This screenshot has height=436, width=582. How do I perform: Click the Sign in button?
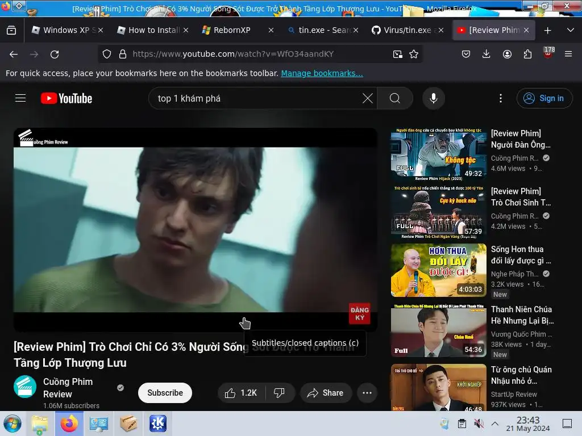(544, 98)
